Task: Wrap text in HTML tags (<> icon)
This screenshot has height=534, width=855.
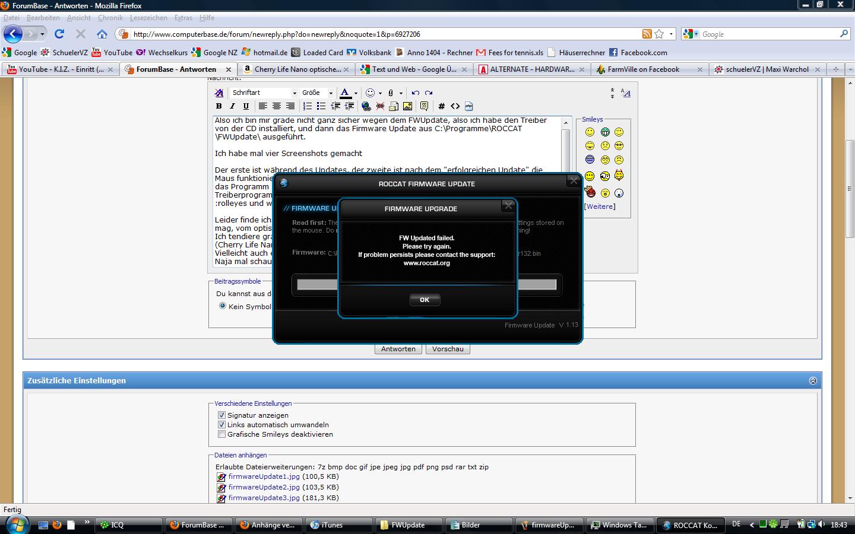Action: 455,106
